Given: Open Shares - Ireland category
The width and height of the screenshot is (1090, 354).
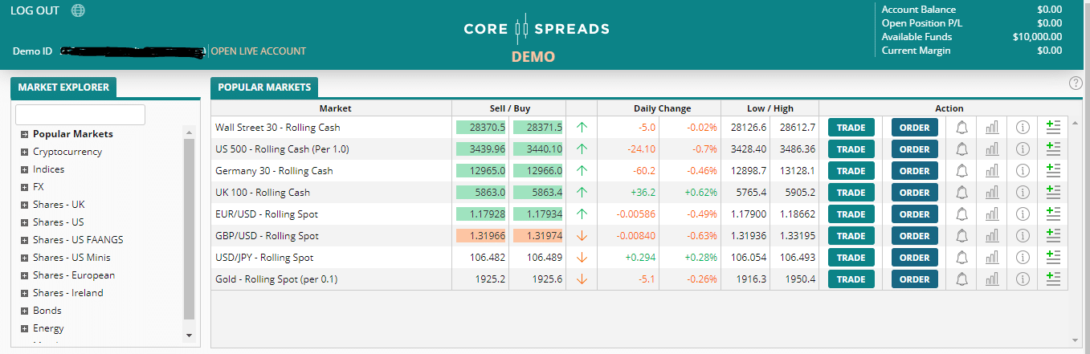Looking at the screenshot, I should 68,293.
